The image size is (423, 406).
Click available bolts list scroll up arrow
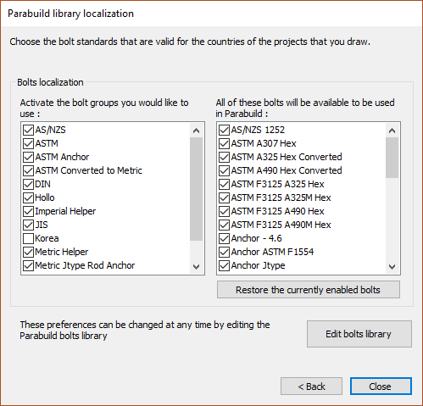392,131
